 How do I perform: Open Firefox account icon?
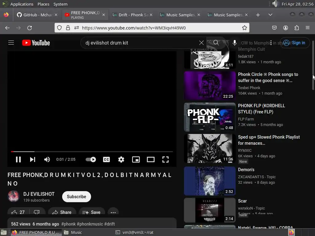(285, 28)
